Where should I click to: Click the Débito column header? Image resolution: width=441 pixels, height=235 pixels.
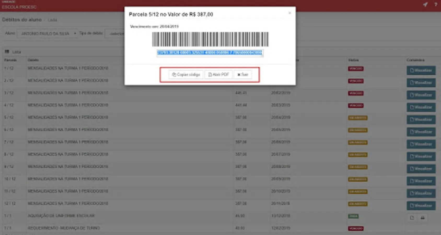click(x=33, y=60)
